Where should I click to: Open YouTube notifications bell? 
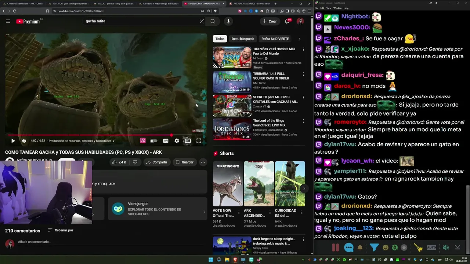(x=287, y=21)
